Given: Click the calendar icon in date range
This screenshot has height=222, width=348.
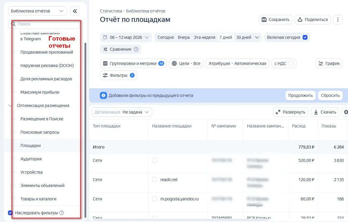Looking at the screenshot, I should 105,37.
